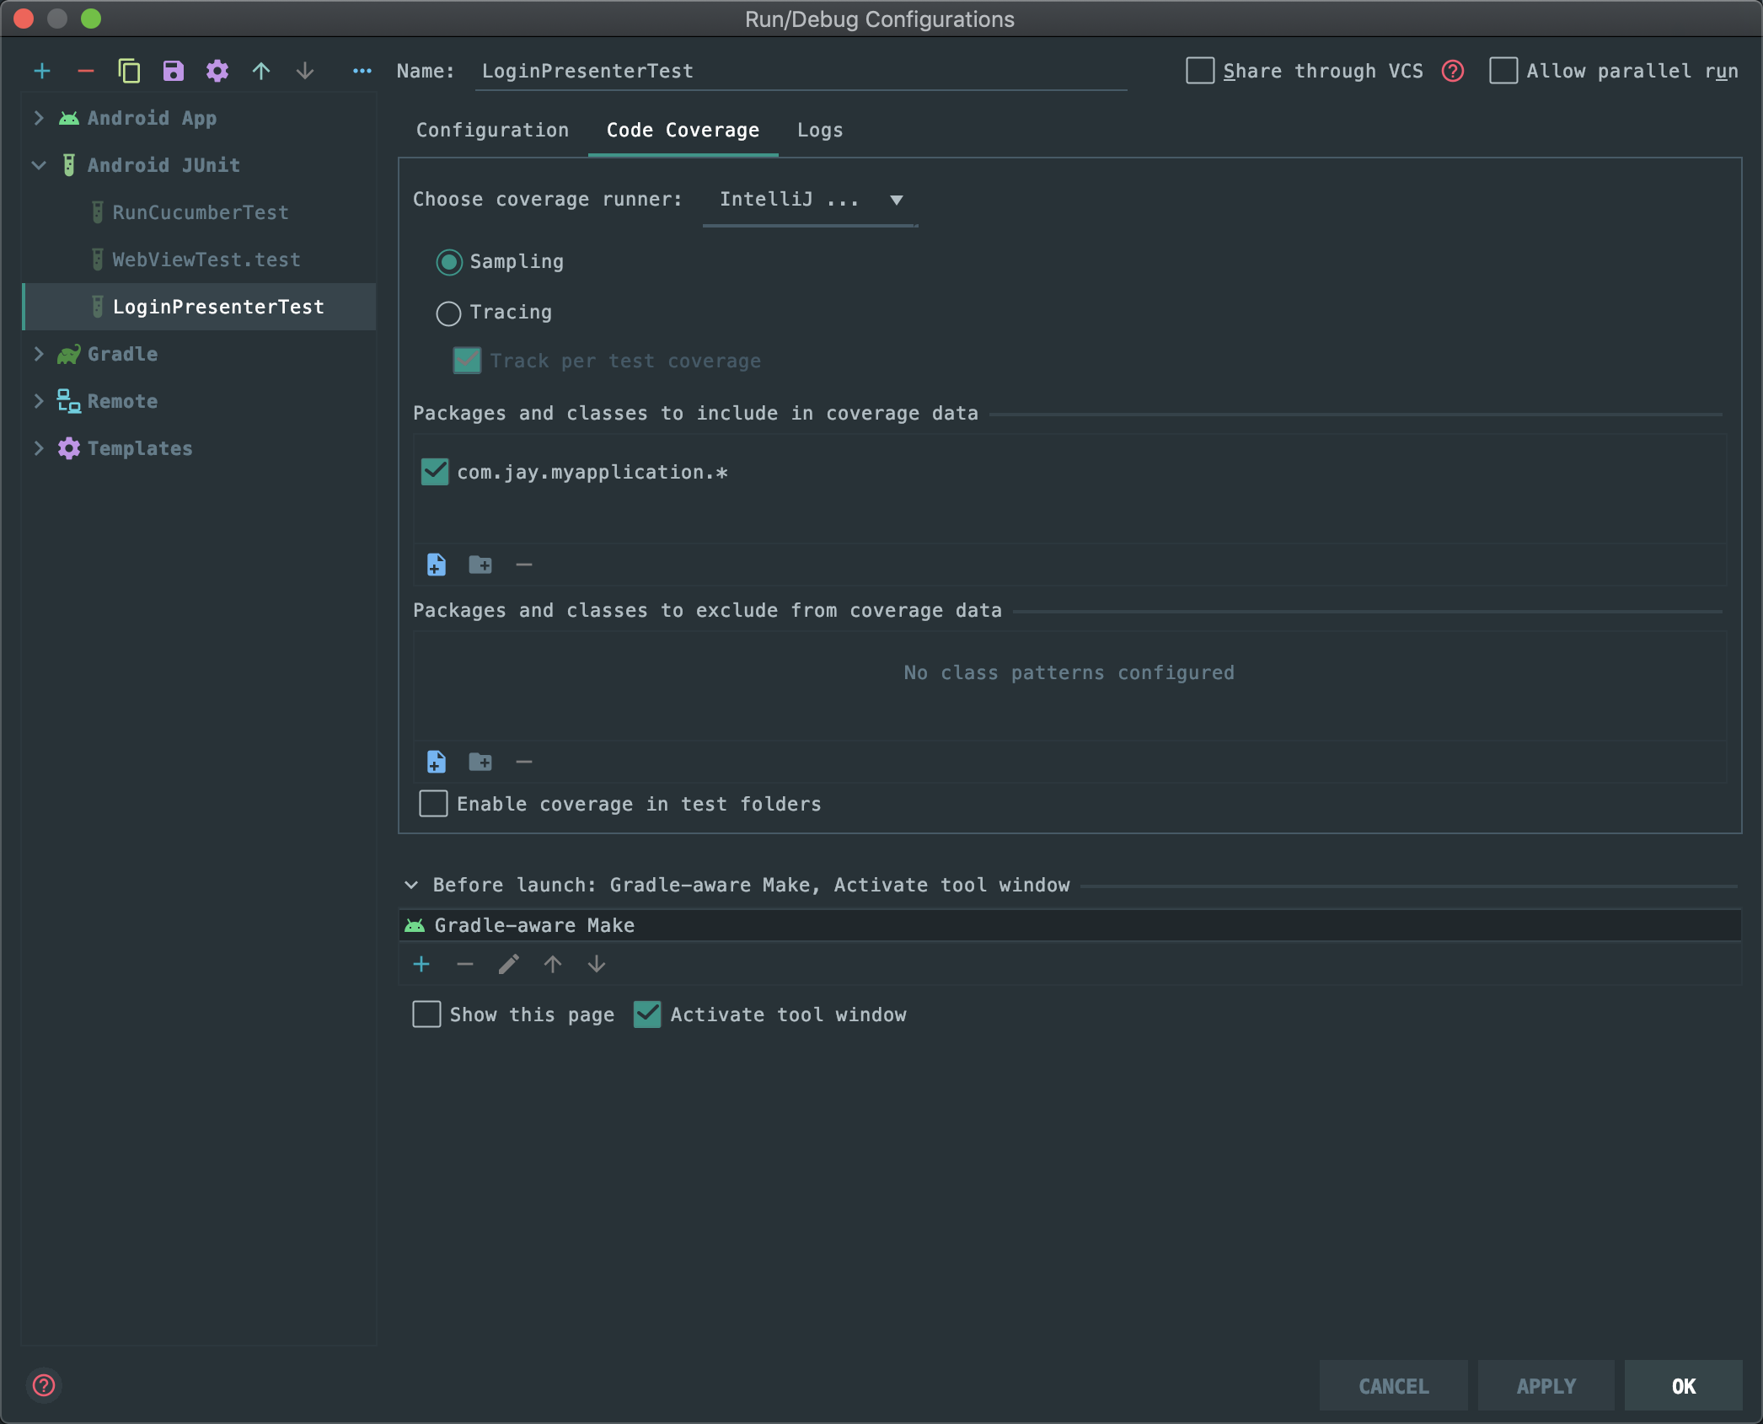Viewport: 1763px width, 1424px height.
Task: Add a before-launch task
Action: coord(421,964)
